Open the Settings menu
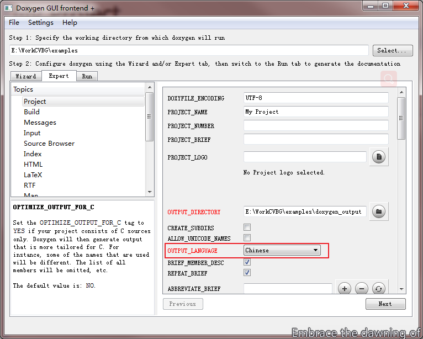423x339 pixels. coord(41,23)
